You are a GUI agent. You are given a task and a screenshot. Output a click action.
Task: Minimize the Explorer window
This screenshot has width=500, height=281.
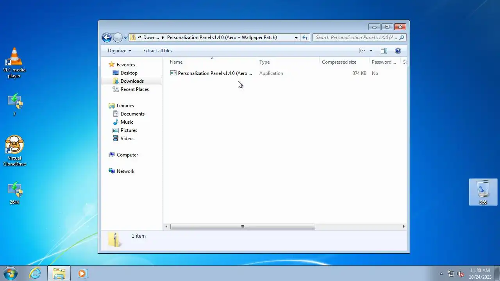374,27
